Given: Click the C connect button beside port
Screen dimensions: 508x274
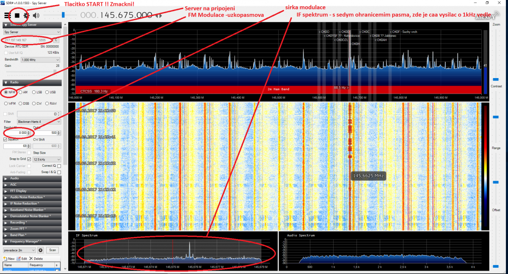Looking at the screenshot, I should pos(56,40).
